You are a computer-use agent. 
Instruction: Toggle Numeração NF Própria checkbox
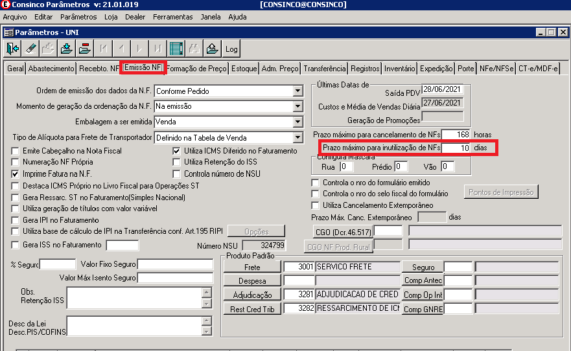(x=16, y=162)
